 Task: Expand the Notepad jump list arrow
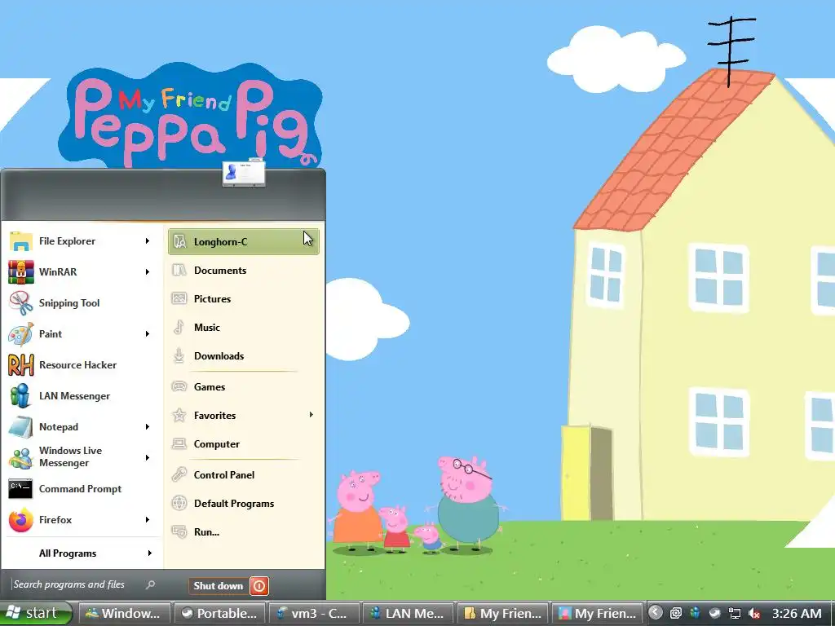coord(148,427)
